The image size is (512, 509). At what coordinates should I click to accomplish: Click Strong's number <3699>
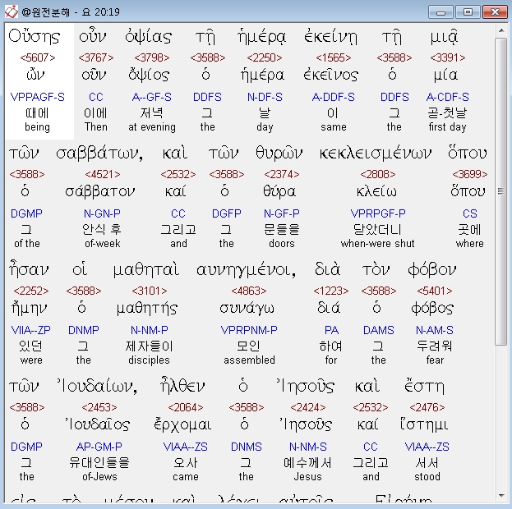pos(470,174)
